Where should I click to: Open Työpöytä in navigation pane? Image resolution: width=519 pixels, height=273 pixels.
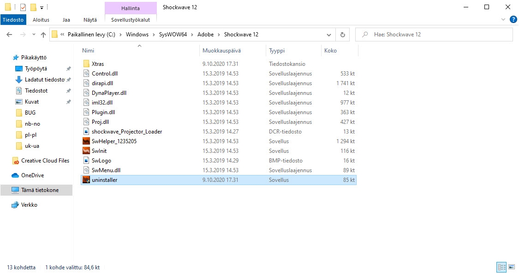[x=36, y=69]
